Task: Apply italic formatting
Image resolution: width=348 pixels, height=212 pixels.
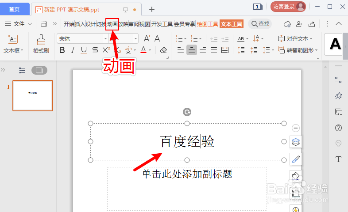Action: click(73, 50)
